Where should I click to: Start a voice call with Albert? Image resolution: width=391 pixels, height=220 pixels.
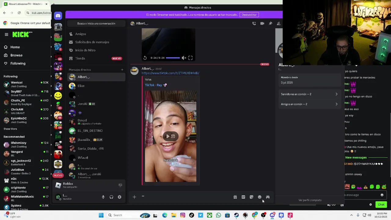pos(254,23)
